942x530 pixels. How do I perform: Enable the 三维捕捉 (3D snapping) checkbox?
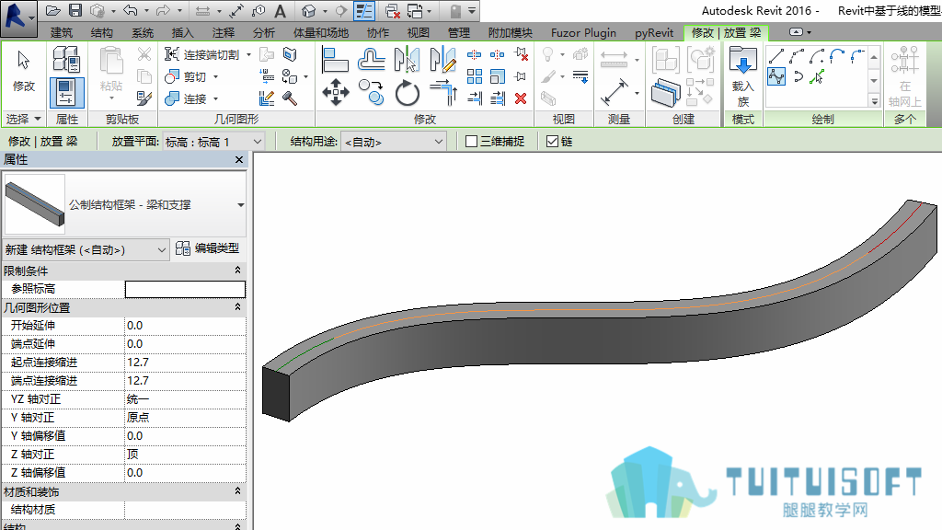(472, 141)
